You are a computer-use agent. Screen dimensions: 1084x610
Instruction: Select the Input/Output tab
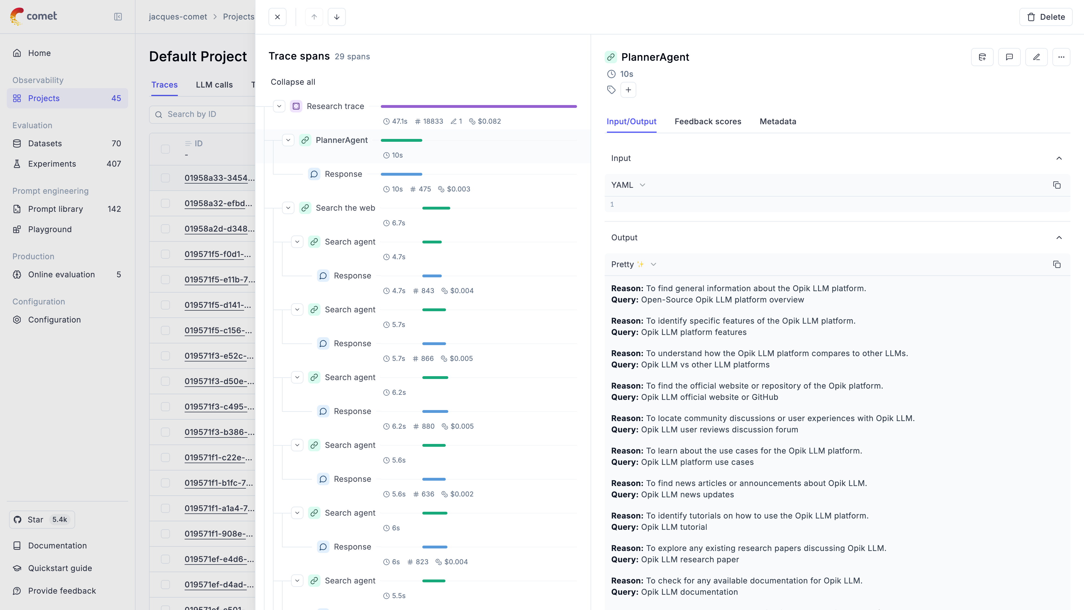pyautogui.click(x=631, y=122)
